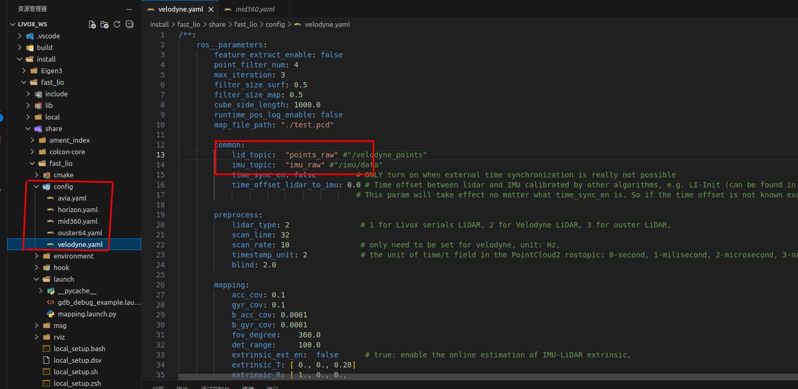Click the yaml icon beside avia.yaml

coord(51,198)
